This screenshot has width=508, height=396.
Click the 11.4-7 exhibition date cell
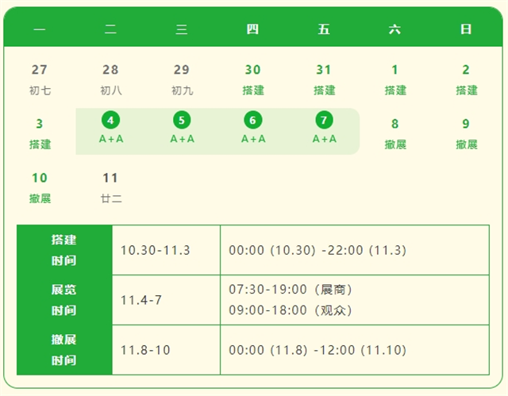pos(141,300)
